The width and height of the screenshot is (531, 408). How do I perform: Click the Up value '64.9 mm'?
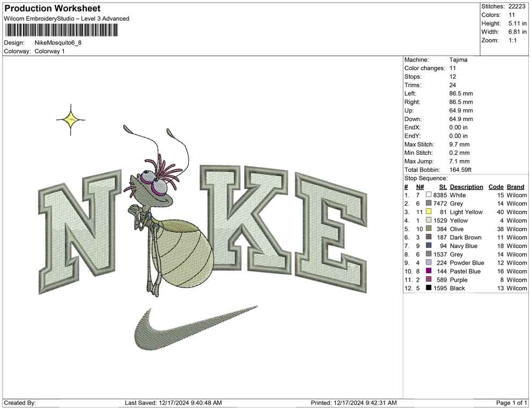click(461, 110)
